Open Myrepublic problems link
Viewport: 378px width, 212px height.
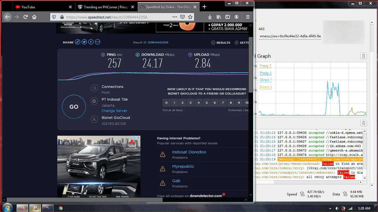(183, 166)
